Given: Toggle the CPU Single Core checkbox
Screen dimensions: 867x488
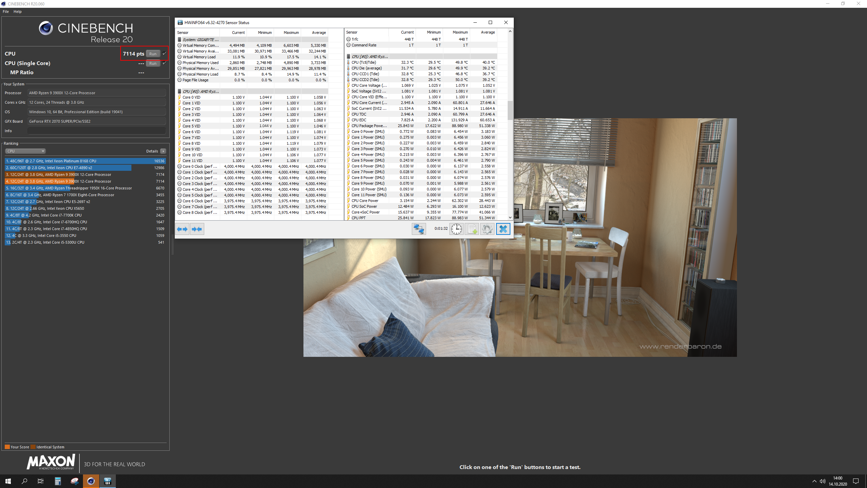Looking at the screenshot, I should (165, 63).
